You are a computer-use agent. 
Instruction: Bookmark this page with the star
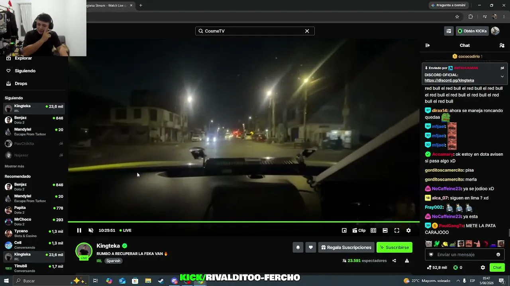click(x=457, y=17)
